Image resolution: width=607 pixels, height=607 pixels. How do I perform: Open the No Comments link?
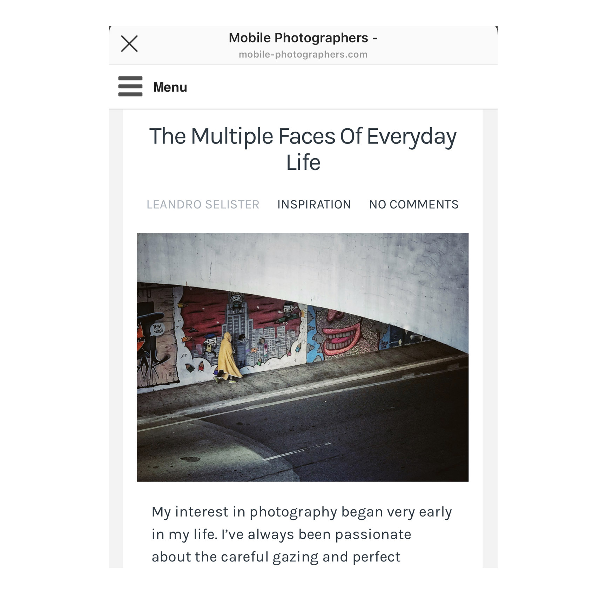pyautogui.click(x=414, y=204)
